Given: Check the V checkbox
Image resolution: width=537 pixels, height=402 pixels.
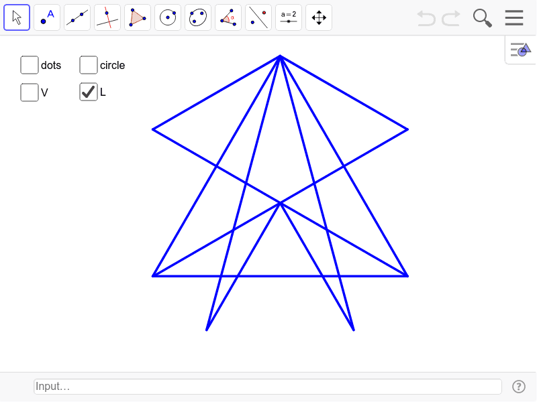Looking at the screenshot, I should point(29,92).
